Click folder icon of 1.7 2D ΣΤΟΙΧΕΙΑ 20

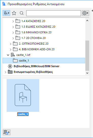click(x=18, y=38)
